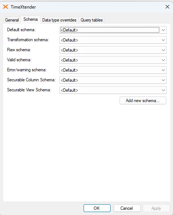This screenshot has width=173, height=215.
Task: Close the TimeXtender dialog window
Action: pyautogui.click(x=167, y=7)
